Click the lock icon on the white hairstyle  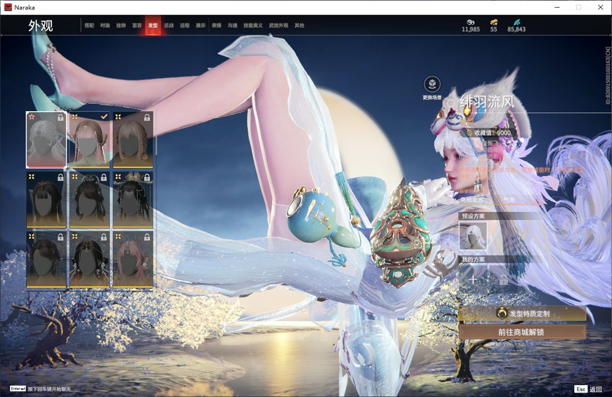(61, 117)
